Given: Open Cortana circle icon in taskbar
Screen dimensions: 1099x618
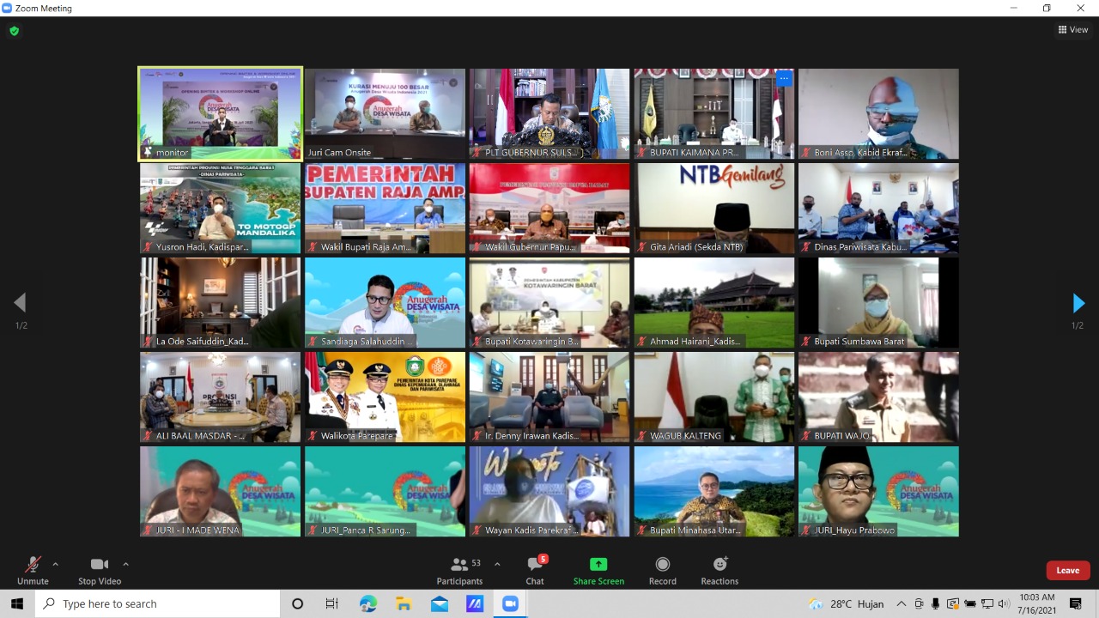Looking at the screenshot, I should tap(297, 604).
